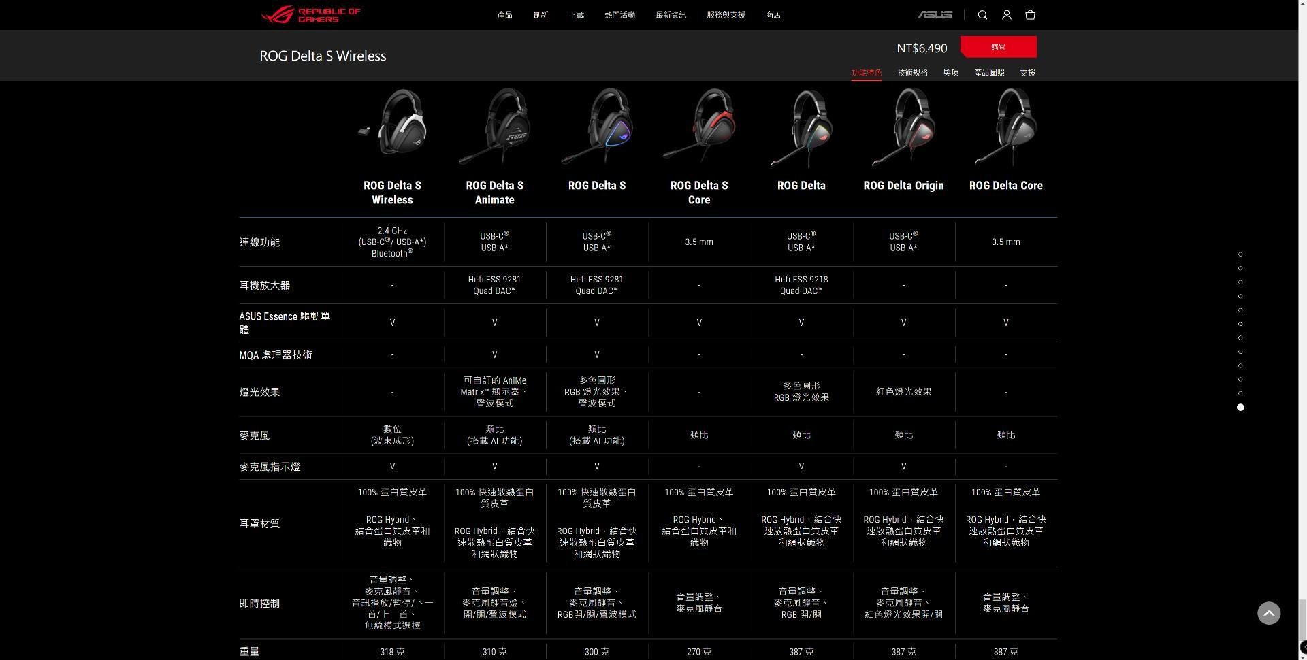1307x660 pixels.
Task: Open the 熱門活動 menu
Action: [620, 14]
